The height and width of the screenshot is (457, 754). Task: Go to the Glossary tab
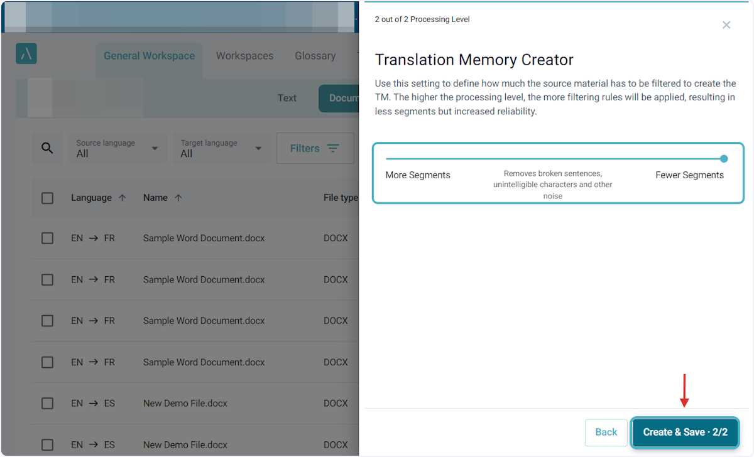315,56
